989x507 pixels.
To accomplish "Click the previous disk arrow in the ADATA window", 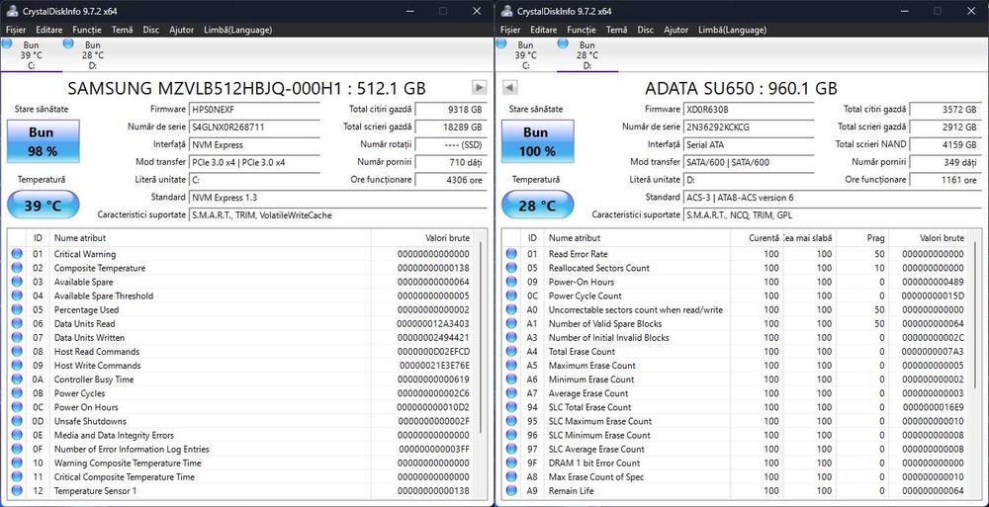I will coord(510,87).
